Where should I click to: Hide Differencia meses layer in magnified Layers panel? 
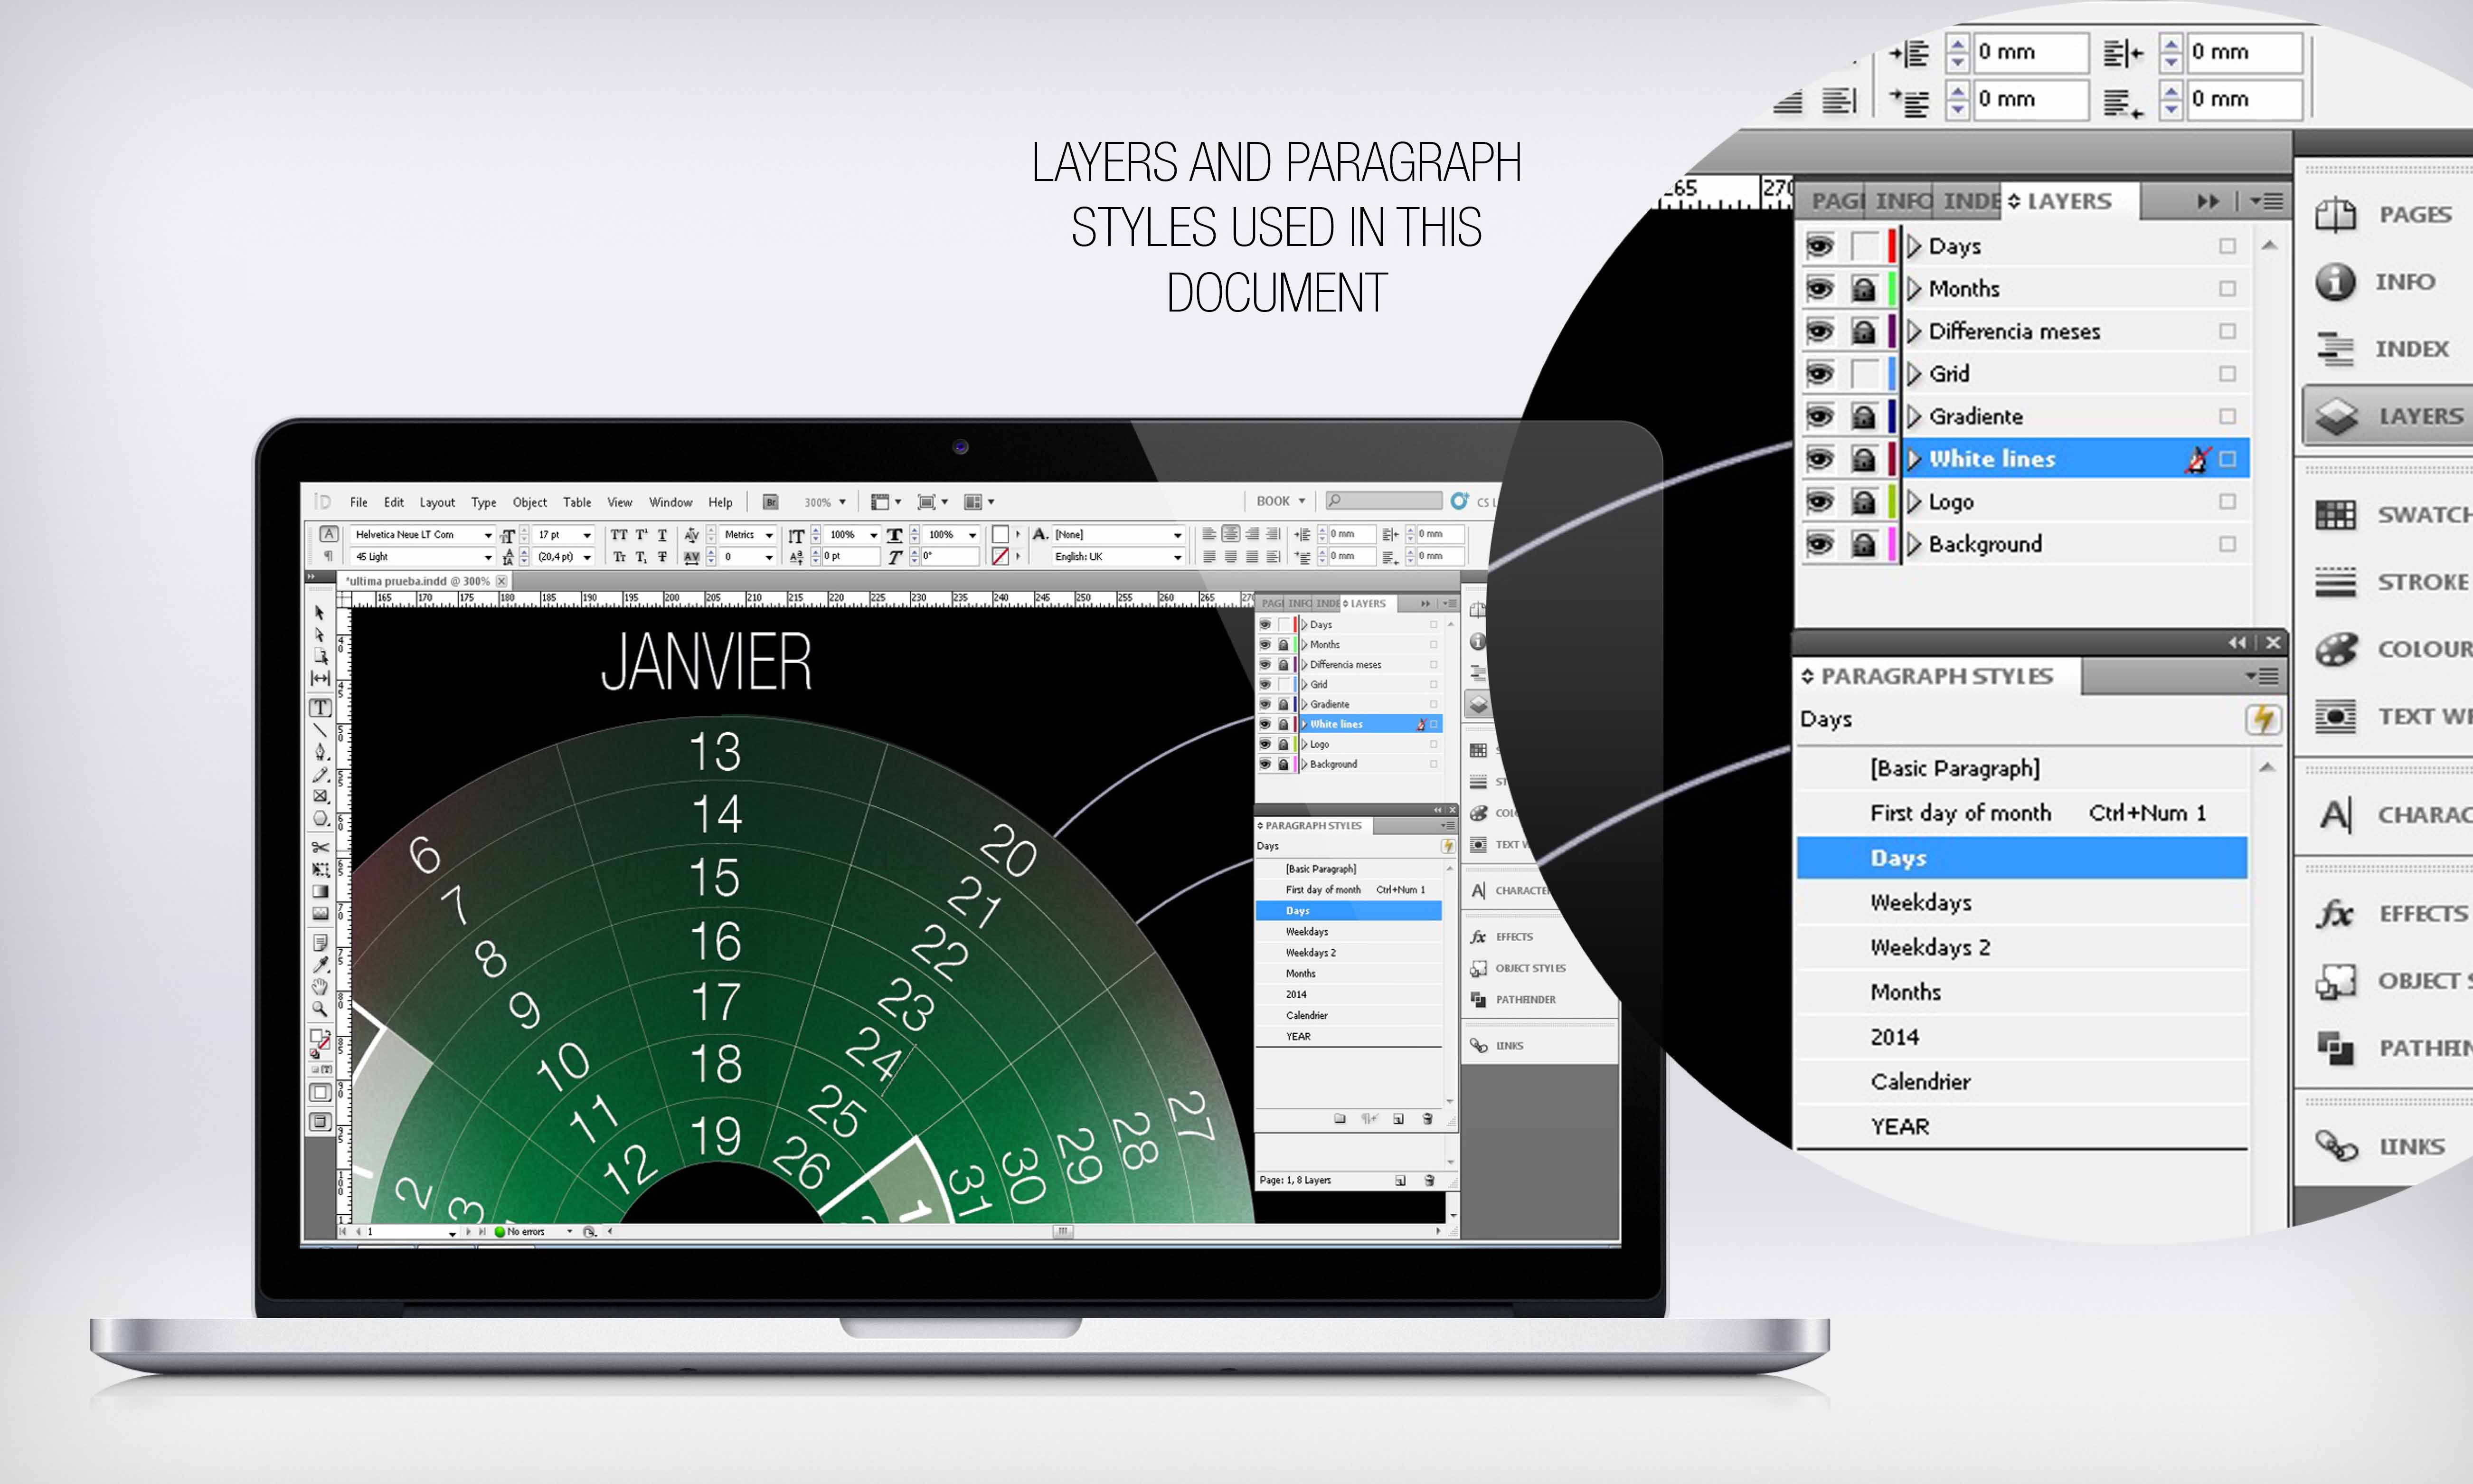[1820, 331]
